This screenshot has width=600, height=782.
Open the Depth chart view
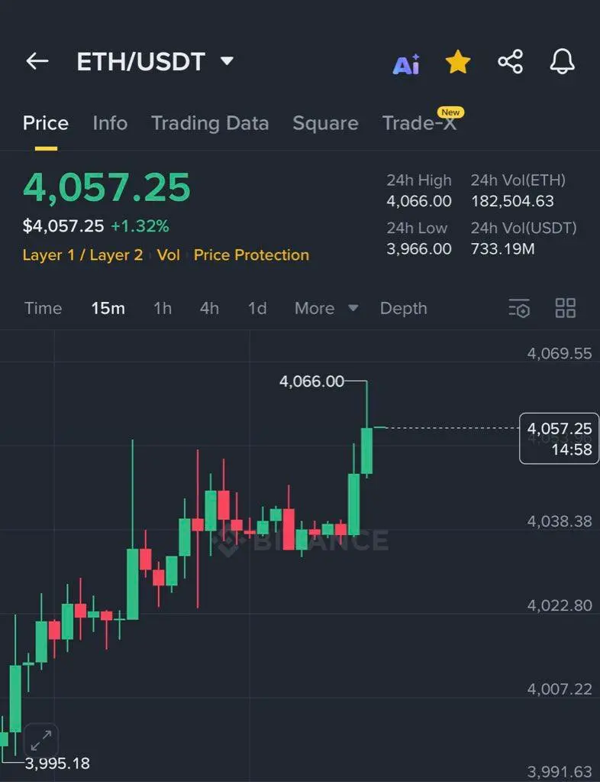403,308
